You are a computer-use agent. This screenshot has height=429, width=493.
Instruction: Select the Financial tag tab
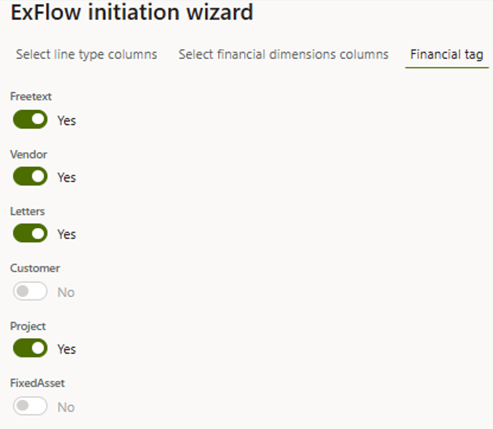447,54
